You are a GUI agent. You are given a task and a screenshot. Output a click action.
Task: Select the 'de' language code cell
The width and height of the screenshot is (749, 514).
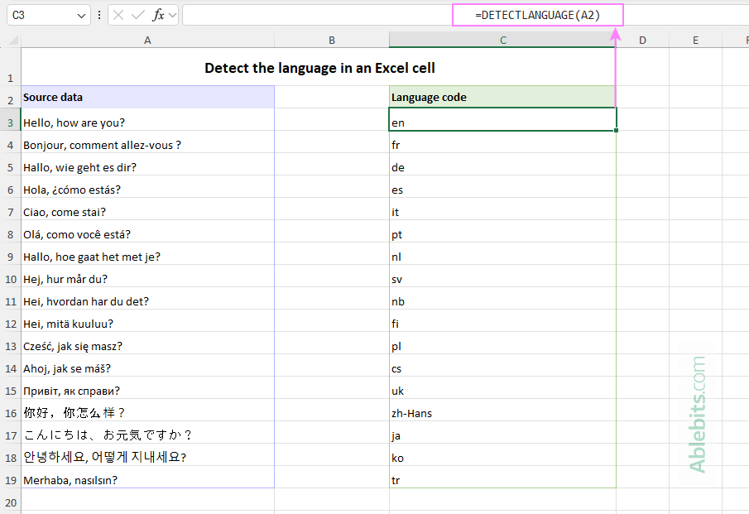point(502,165)
